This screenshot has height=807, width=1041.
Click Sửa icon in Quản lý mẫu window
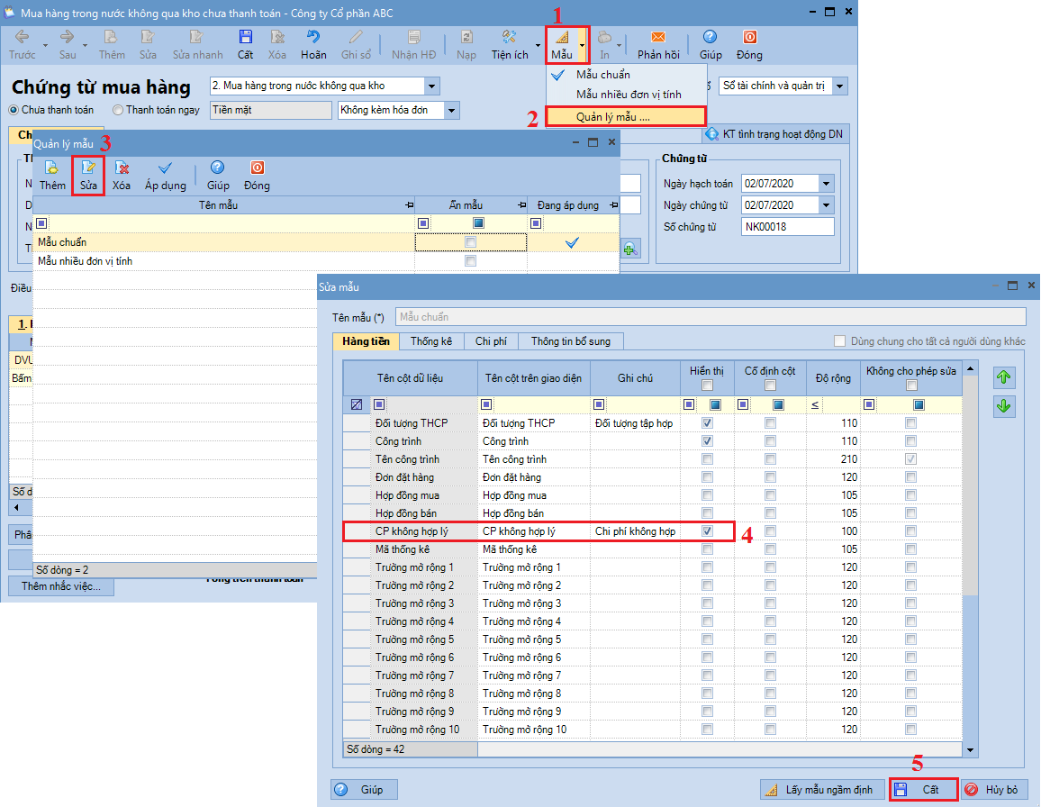[x=88, y=168]
